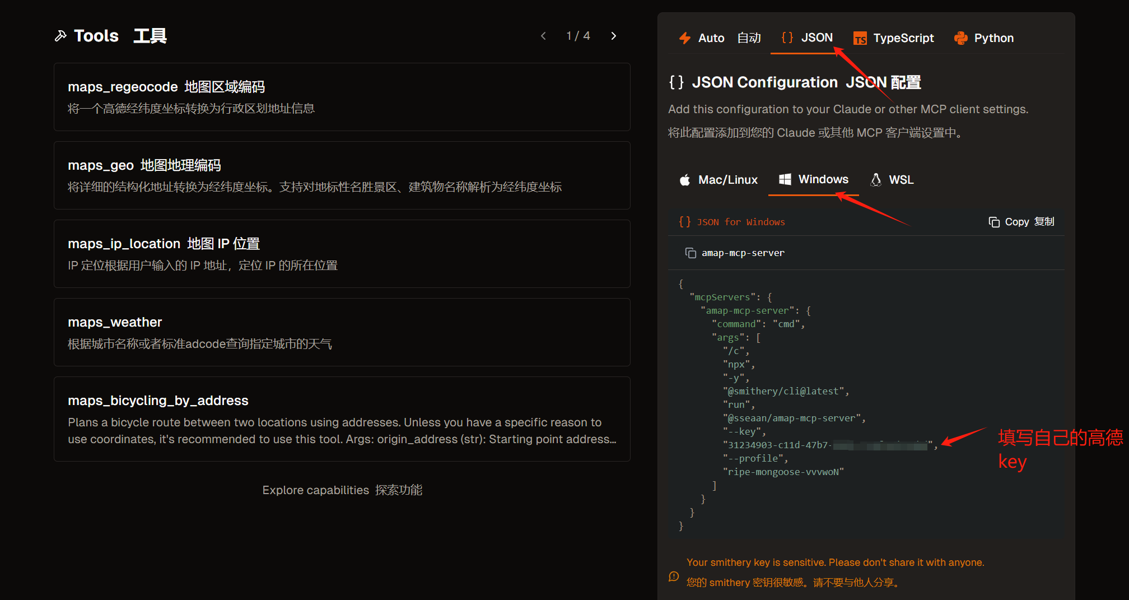Click the "/c" argument line

pos(736,351)
